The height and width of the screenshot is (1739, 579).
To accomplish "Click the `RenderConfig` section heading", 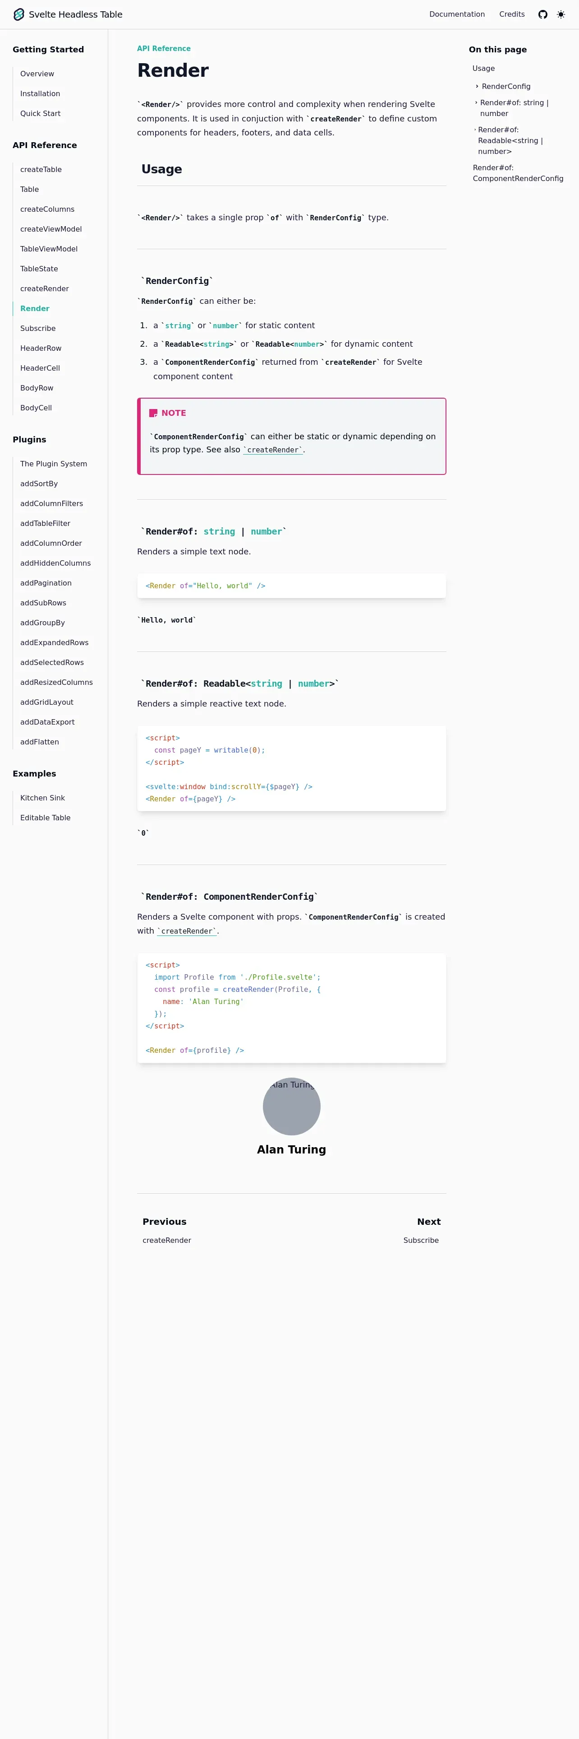I will point(177,281).
